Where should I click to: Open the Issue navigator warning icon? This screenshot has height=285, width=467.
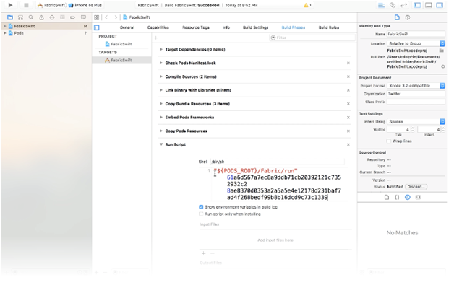[41, 17]
